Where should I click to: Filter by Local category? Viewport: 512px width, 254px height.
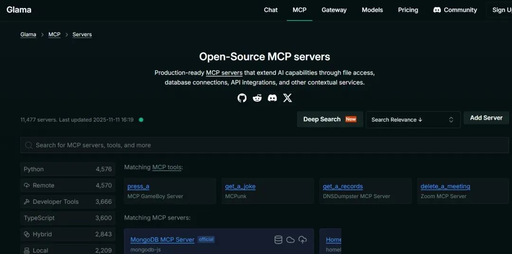pos(68,249)
